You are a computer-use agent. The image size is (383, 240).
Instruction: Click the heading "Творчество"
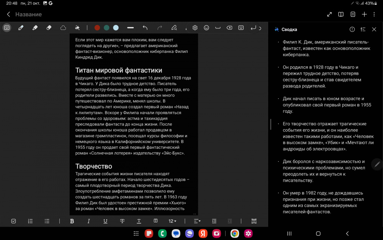click(94, 166)
